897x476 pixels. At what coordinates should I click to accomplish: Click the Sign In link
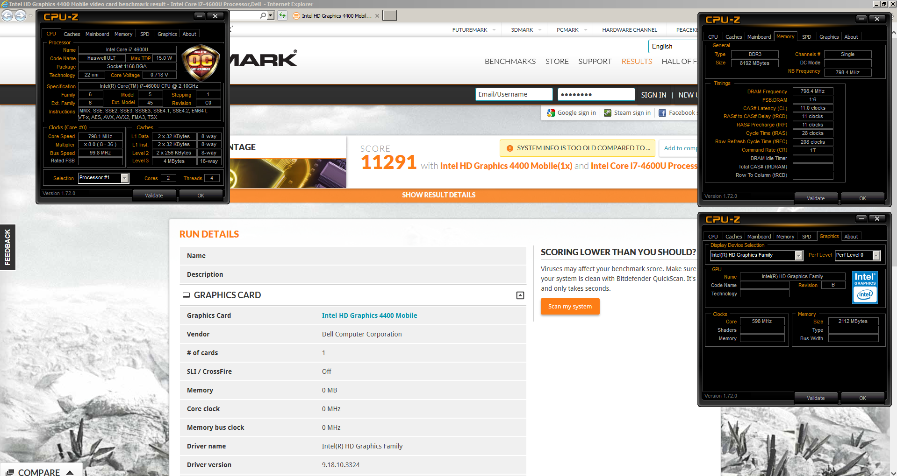coord(653,95)
